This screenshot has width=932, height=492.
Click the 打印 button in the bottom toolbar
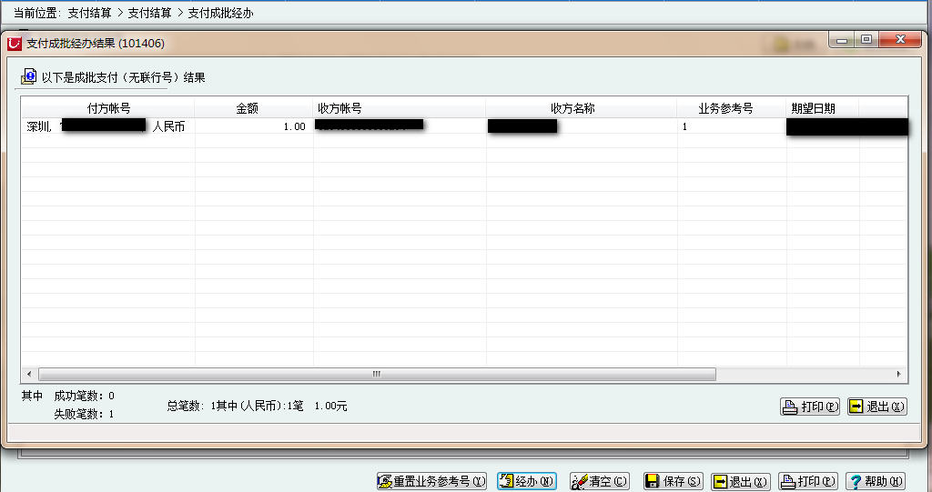[807, 481]
